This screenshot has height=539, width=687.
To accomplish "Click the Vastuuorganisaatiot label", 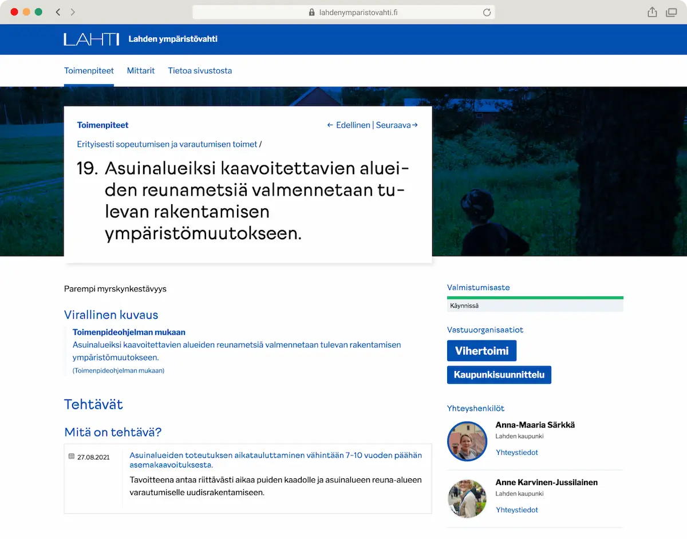I will point(485,330).
